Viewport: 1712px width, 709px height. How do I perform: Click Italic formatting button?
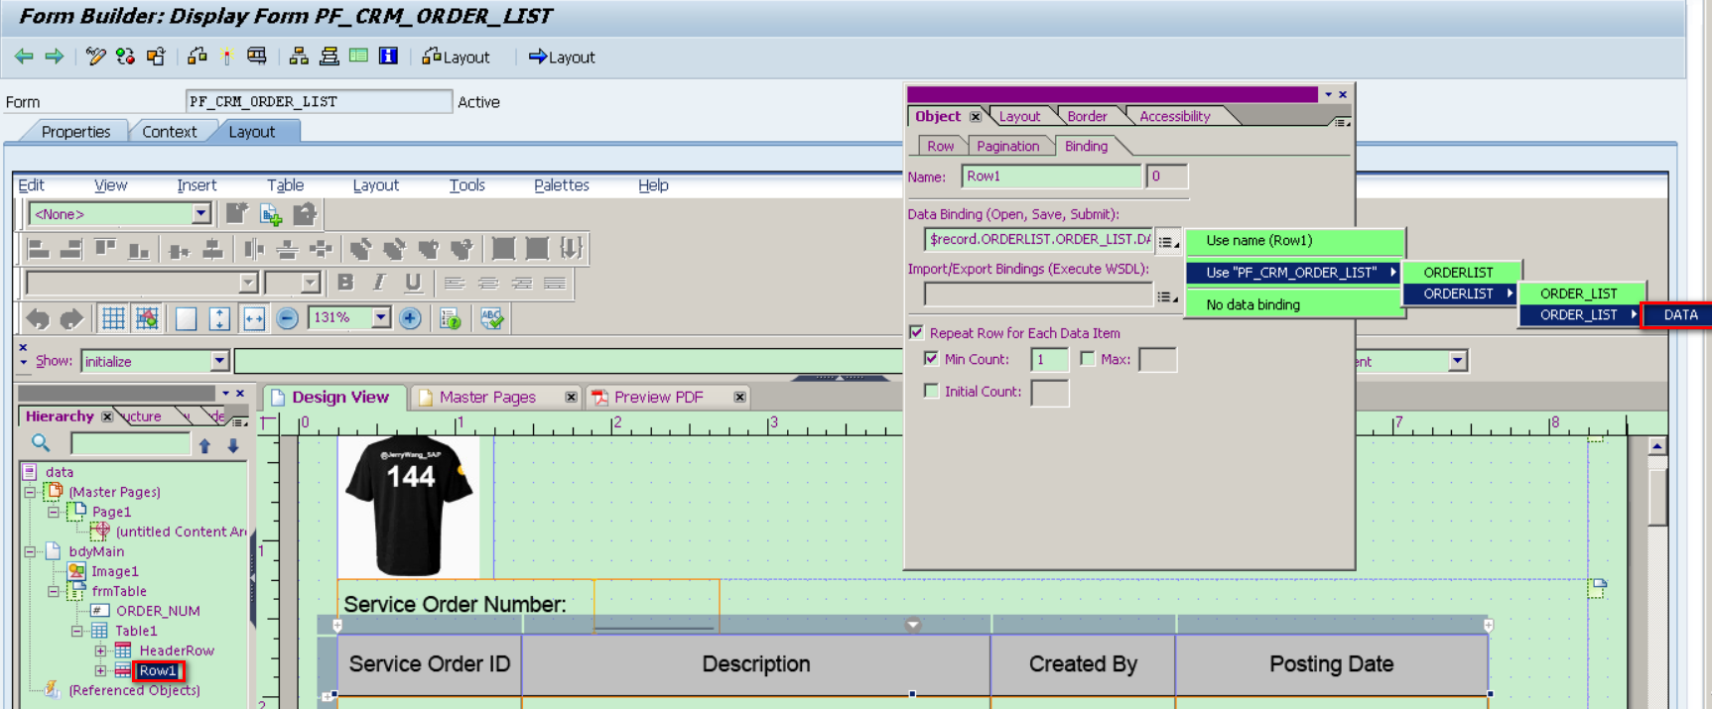tap(379, 283)
